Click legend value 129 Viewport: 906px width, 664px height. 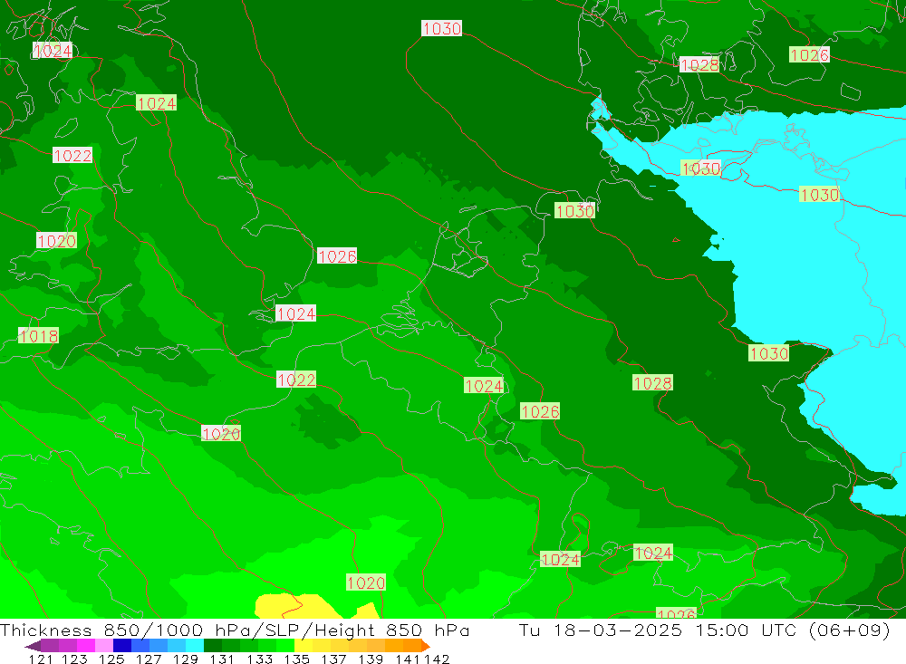pyautogui.click(x=186, y=659)
